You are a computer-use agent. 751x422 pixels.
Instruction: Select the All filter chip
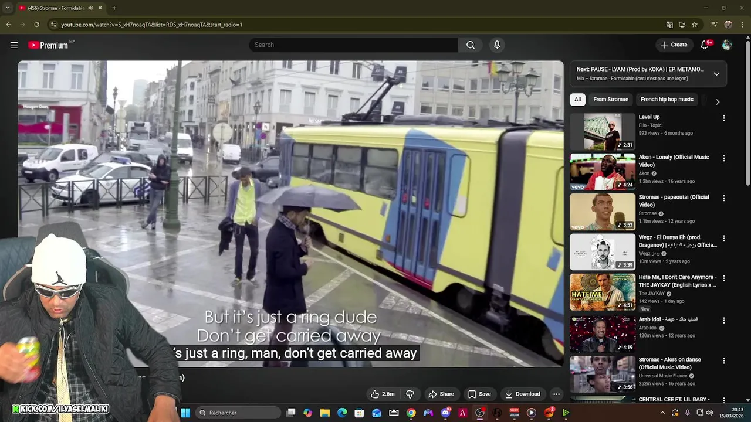(x=577, y=100)
